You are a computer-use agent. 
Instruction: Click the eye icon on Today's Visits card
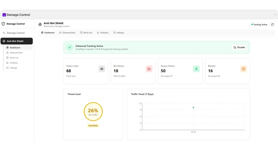click(102, 69)
